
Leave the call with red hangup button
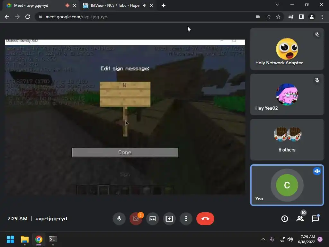click(x=205, y=219)
